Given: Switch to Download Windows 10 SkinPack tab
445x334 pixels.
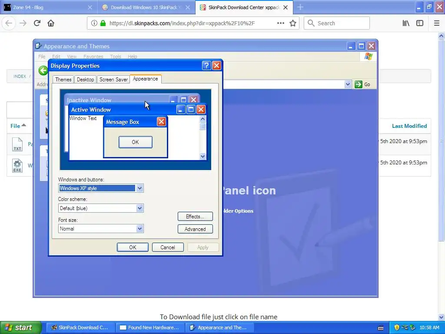Looking at the screenshot, I should (146, 7).
